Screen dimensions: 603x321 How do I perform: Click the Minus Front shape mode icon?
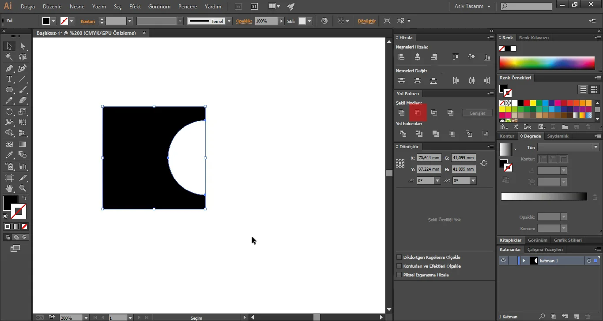[418, 113]
